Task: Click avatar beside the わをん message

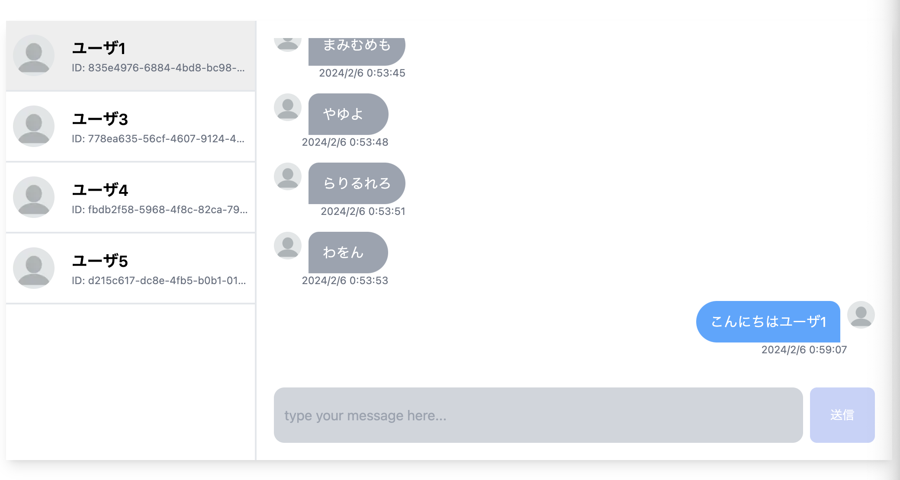Action: (x=288, y=245)
